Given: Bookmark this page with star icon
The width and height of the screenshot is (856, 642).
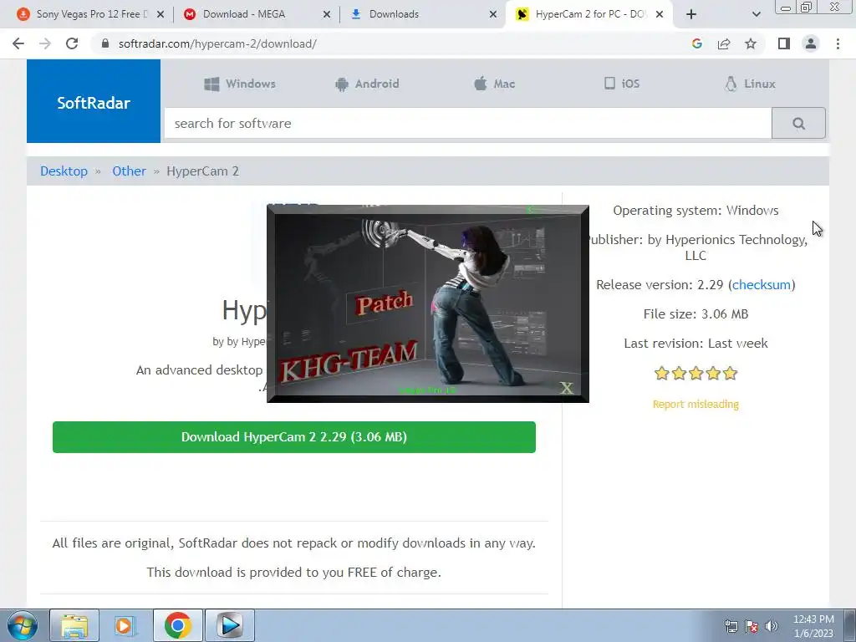Looking at the screenshot, I should [751, 43].
